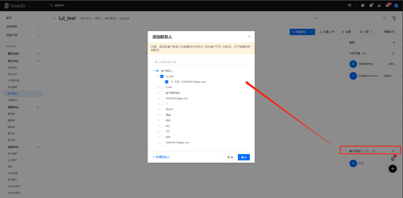
Task: Open 我的款式 in the sidebar
Action: (12, 68)
